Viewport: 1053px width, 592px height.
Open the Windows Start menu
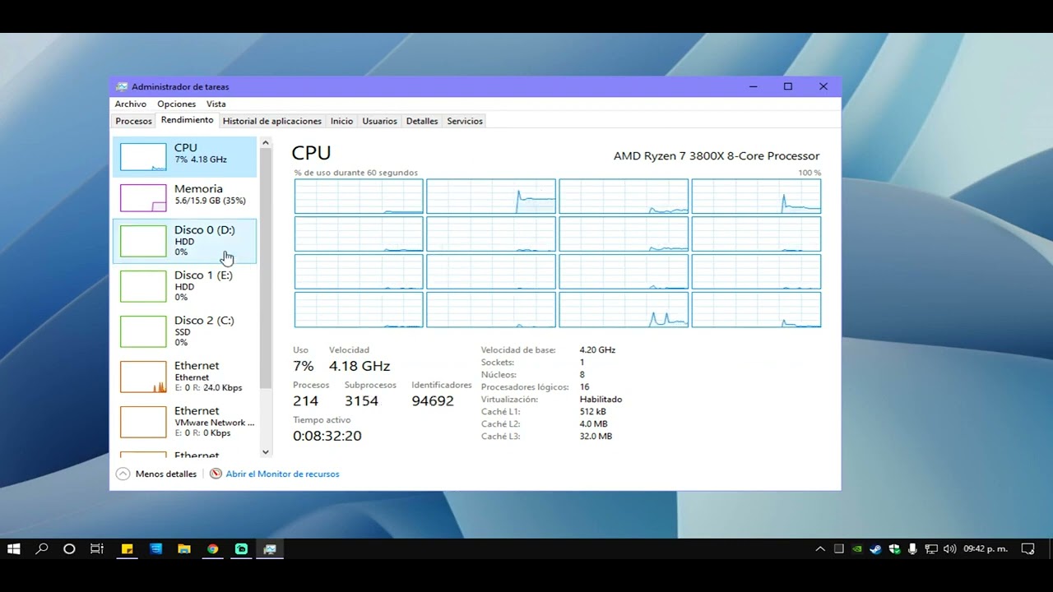pyautogui.click(x=14, y=548)
